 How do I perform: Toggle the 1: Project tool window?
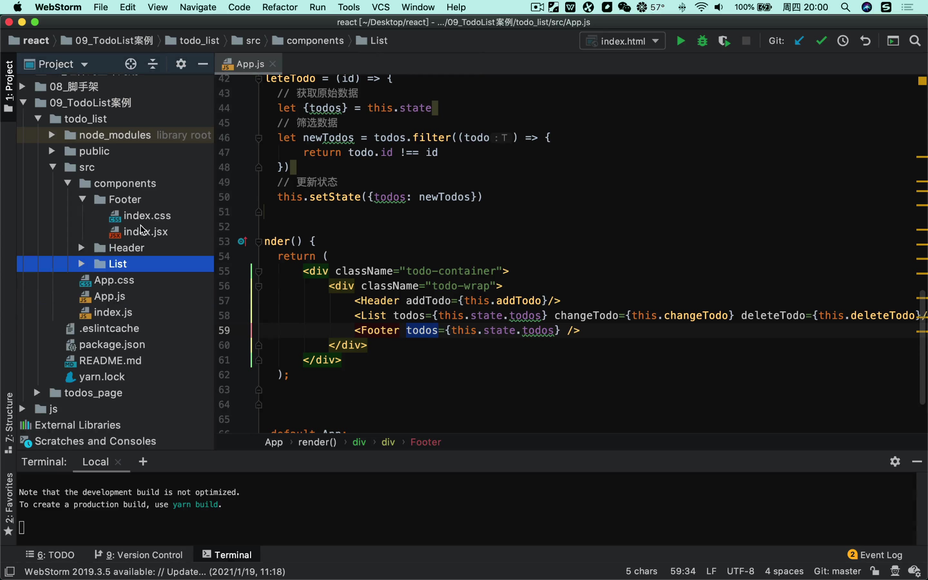pos(8,86)
